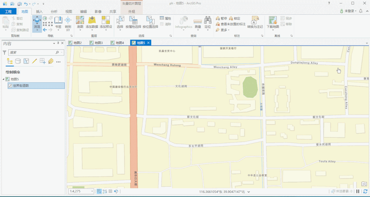Choose the 底图 basemap gallery
370x197 pixels.
click(80, 23)
